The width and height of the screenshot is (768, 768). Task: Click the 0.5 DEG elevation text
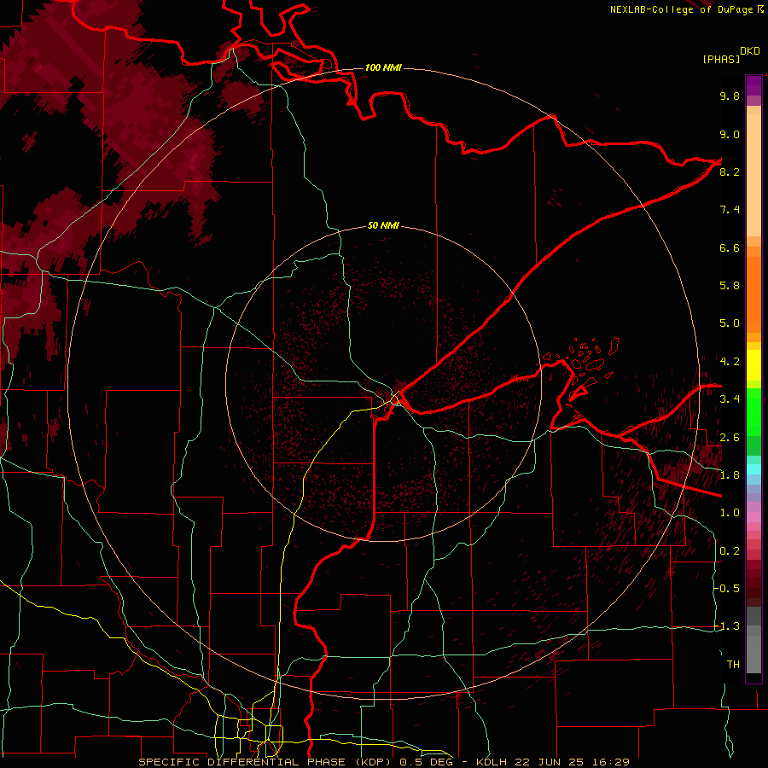coord(428,762)
